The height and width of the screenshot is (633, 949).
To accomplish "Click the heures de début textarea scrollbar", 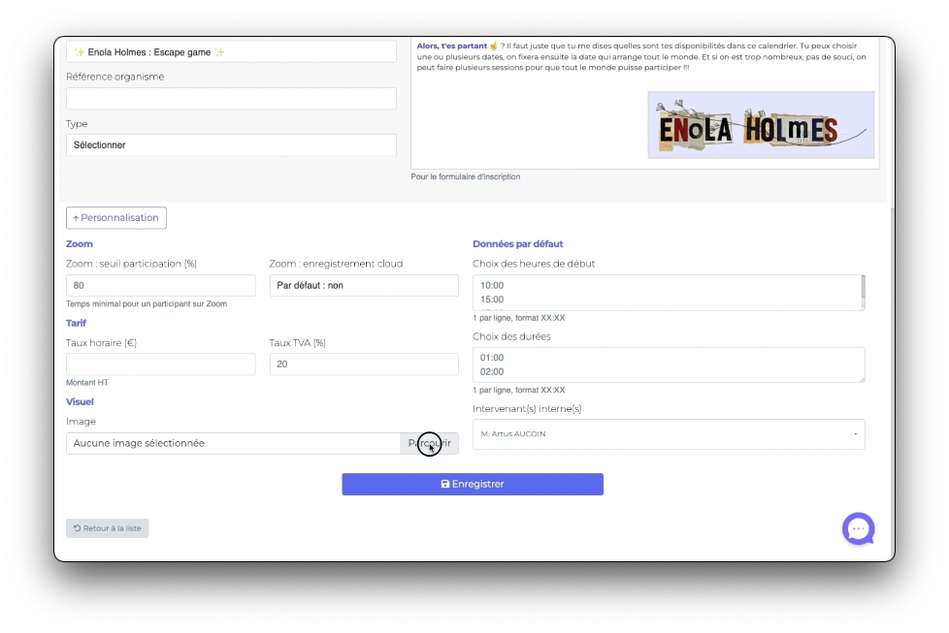I will pyautogui.click(x=863, y=290).
